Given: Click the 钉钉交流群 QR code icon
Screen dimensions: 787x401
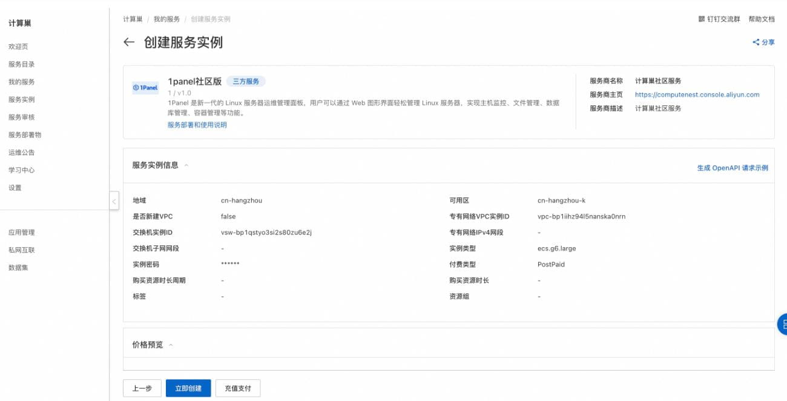Looking at the screenshot, I should [702, 19].
